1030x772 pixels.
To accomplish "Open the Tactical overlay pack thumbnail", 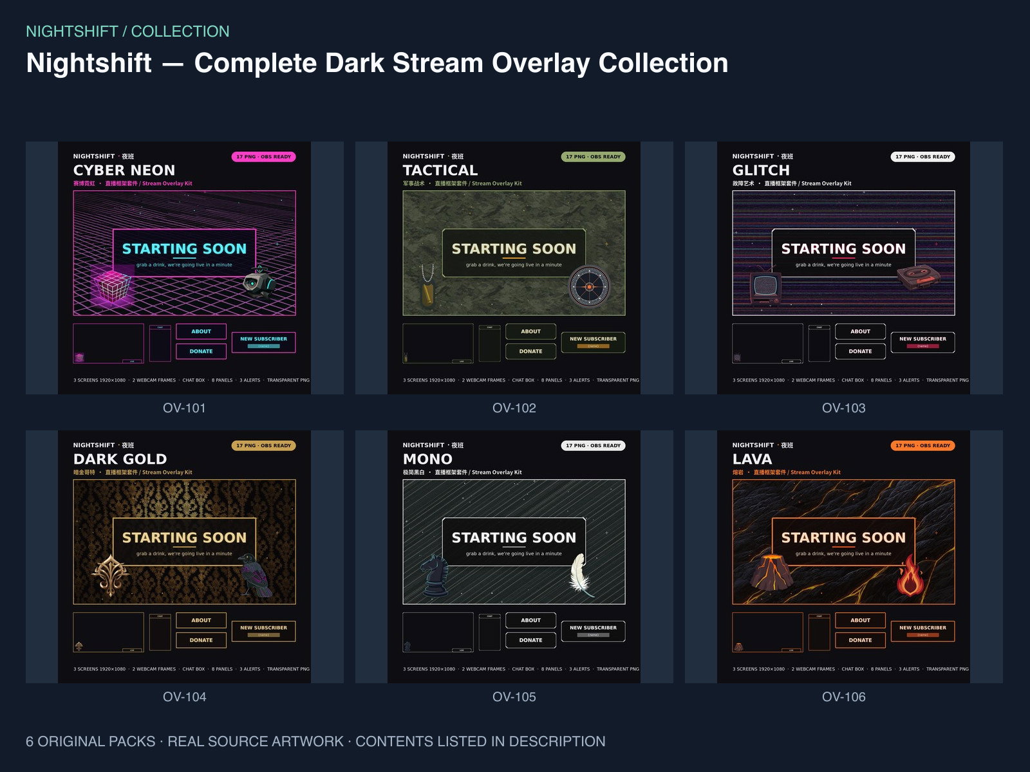I will 514,268.
